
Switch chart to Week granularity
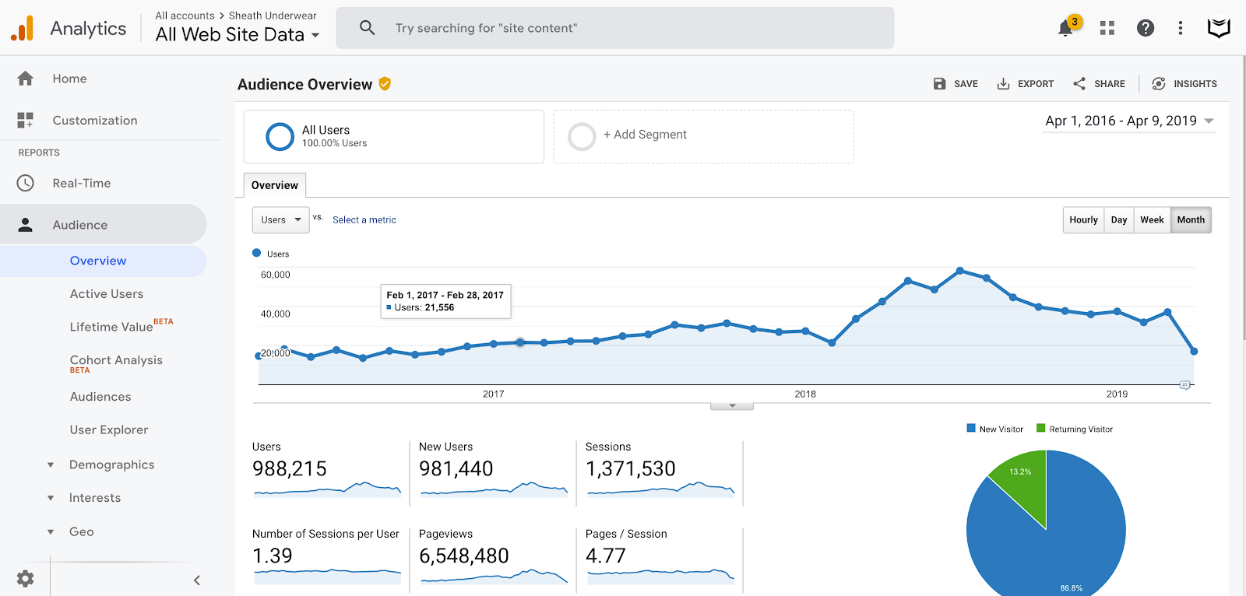tap(1152, 220)
